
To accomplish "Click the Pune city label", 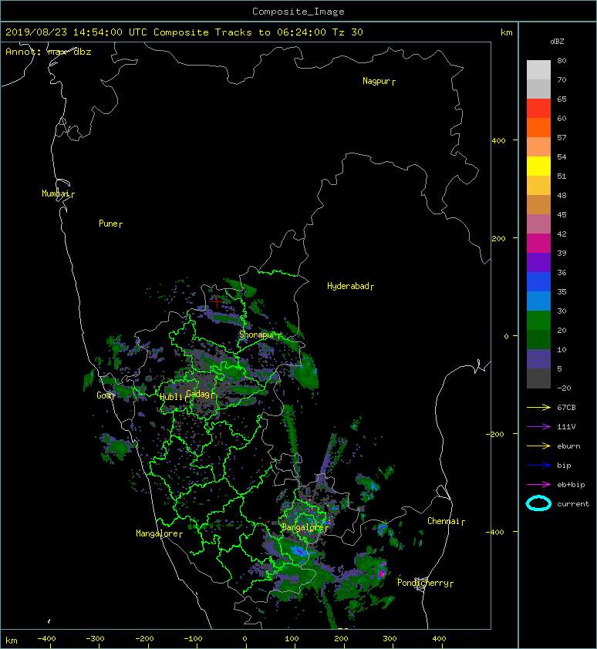I will tap(110, 224).
